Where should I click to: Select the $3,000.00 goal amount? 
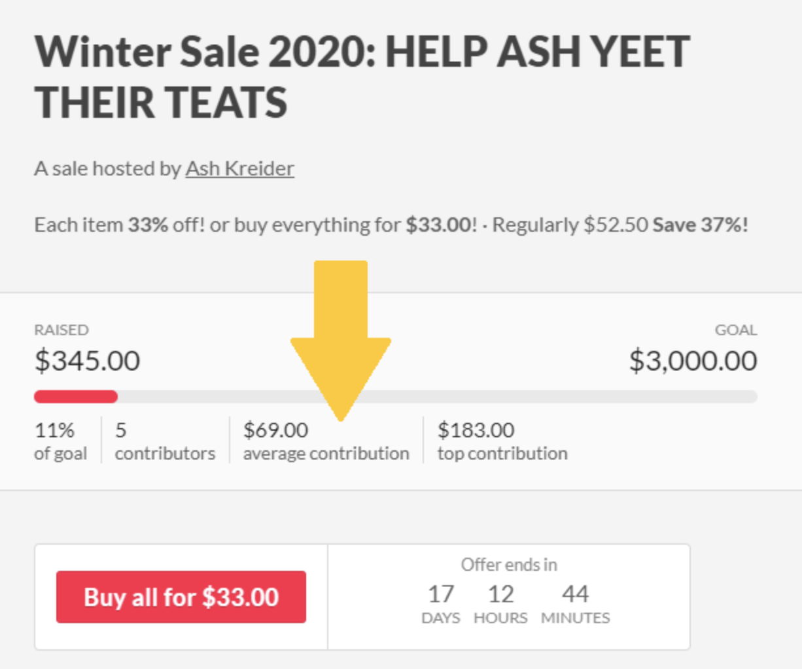coord(693,361)
